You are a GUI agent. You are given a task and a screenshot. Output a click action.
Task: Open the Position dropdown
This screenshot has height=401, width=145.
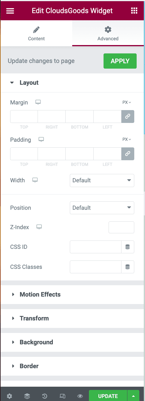[x=102, y=208]
